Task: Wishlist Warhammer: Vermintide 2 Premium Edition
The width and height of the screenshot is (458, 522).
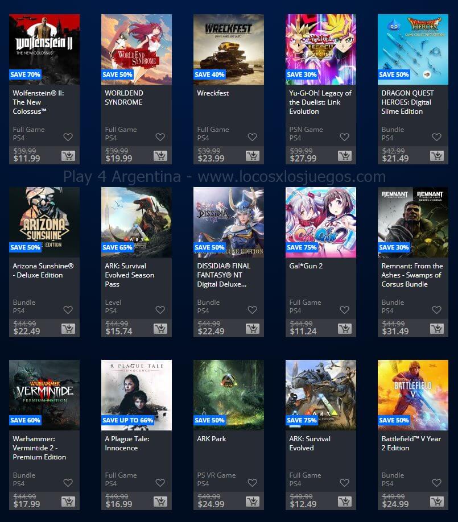Action: tap(68, 482)
